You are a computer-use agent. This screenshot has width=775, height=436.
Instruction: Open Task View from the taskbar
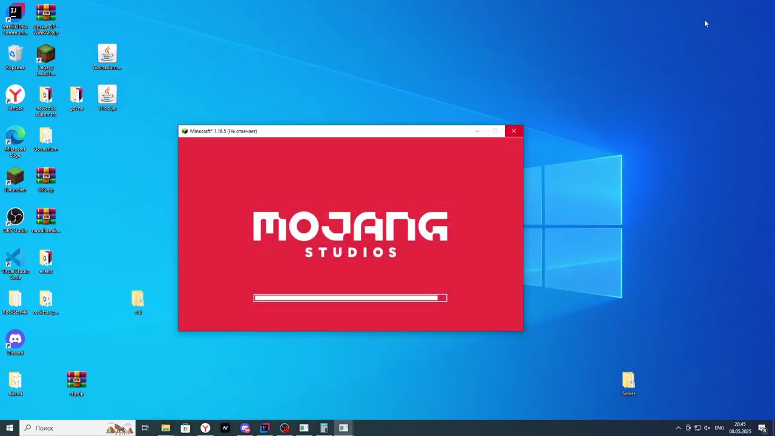145,428
